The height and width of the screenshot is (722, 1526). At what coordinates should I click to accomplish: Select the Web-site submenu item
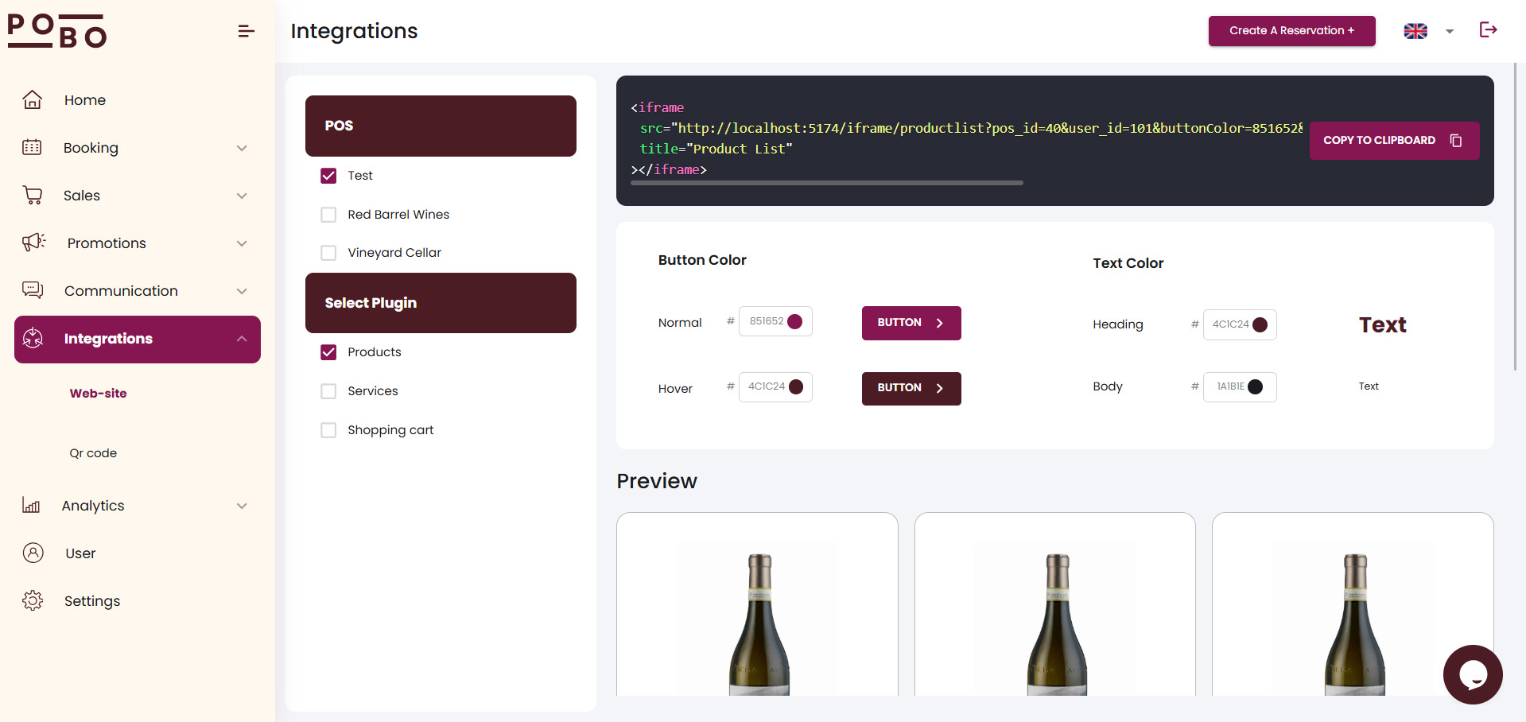pyautogui.click(x=98, y=394)
